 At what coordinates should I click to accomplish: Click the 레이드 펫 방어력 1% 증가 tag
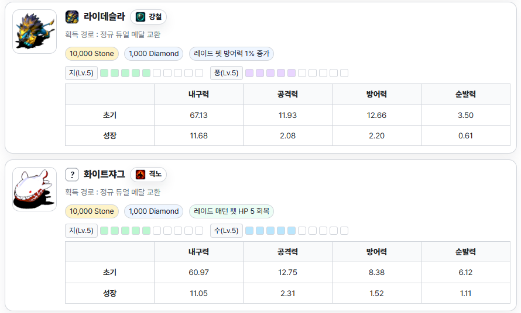231,54
